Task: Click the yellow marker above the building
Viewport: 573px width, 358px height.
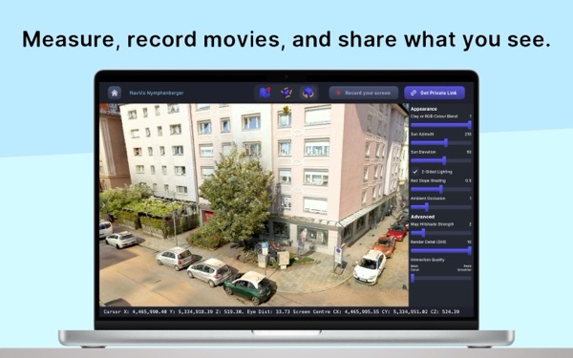Action: point(286,110)
